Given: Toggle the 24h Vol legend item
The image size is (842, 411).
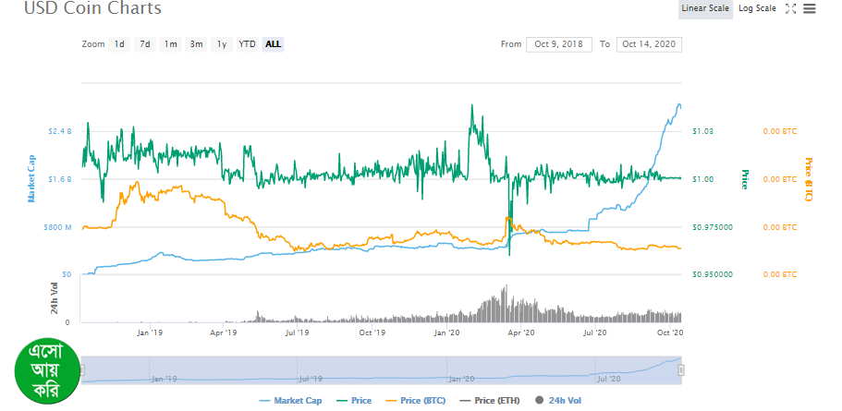Looking at the screenshot, I should point(561,400).
